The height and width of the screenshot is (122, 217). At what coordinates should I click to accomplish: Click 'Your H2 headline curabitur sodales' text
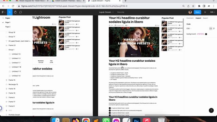coord(132,62)
